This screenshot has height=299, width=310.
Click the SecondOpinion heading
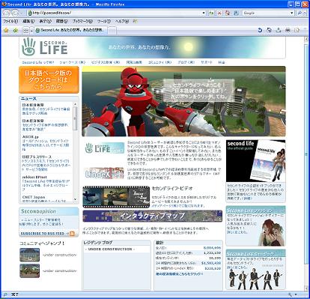[x=38, y=211]
